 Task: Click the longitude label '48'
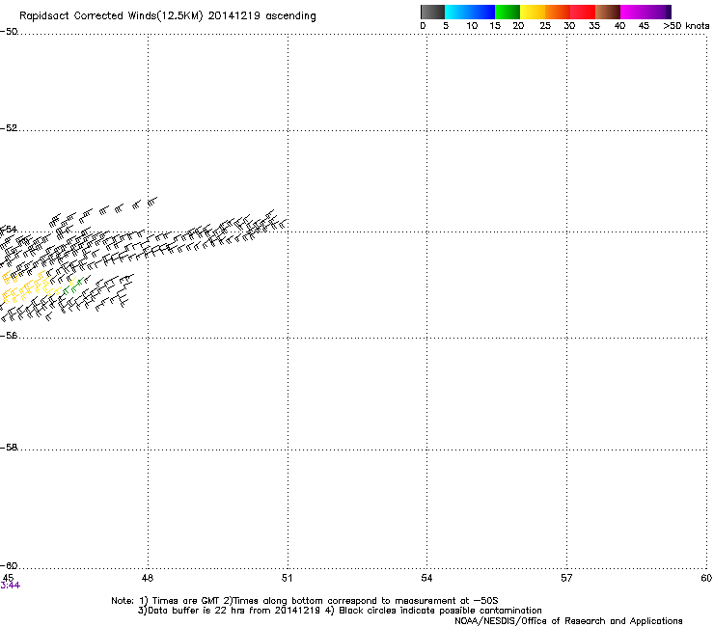point(148,578)
